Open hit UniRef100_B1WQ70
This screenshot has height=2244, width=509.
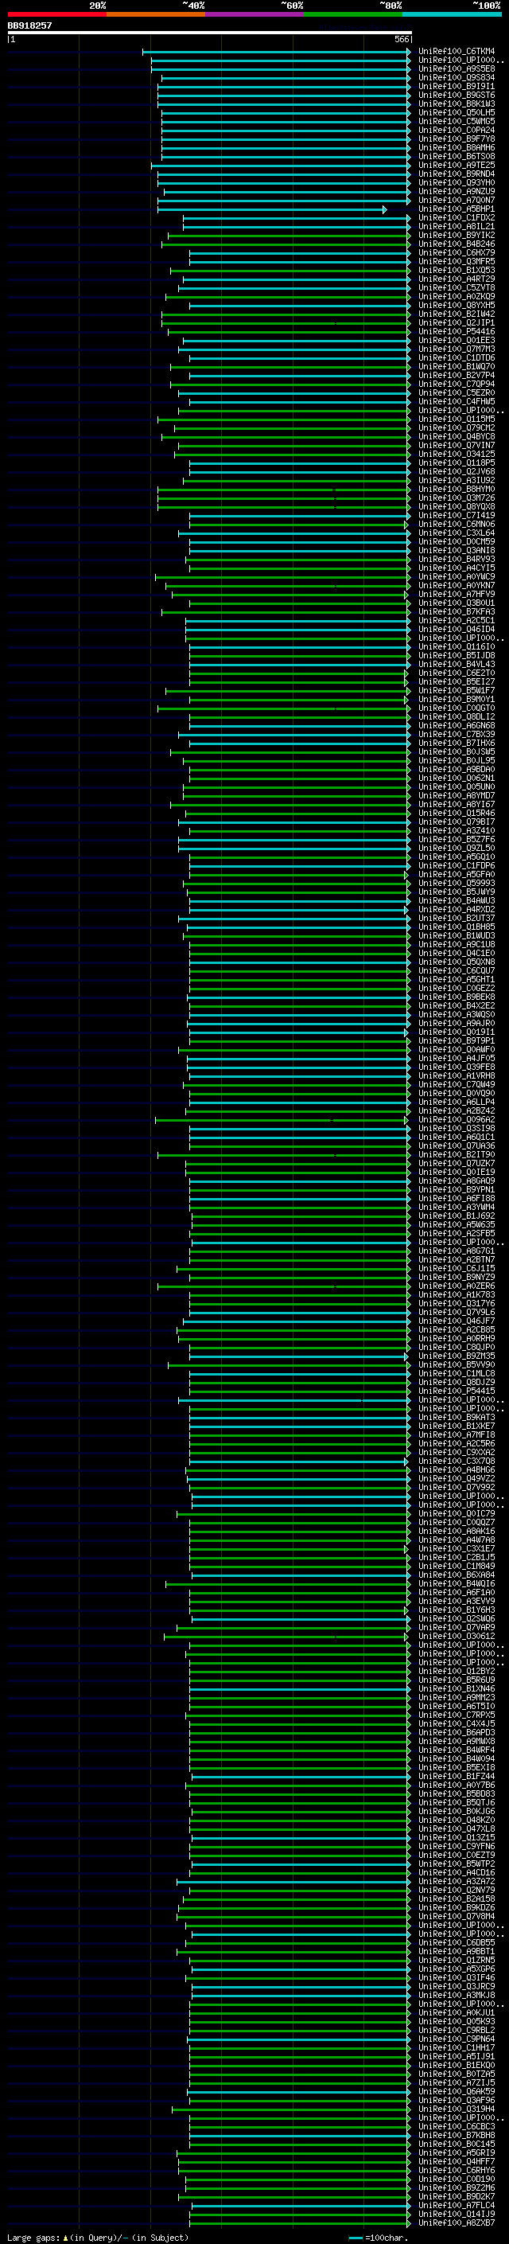457,367
